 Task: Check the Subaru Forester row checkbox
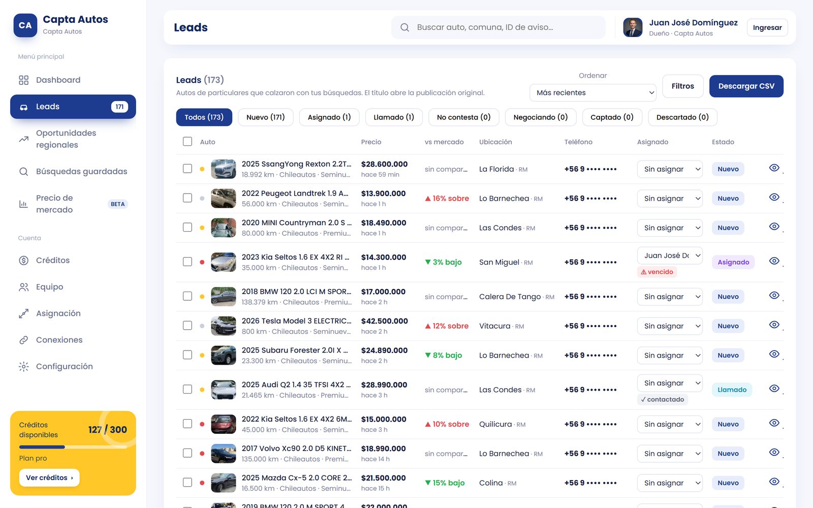pos(187,355)
